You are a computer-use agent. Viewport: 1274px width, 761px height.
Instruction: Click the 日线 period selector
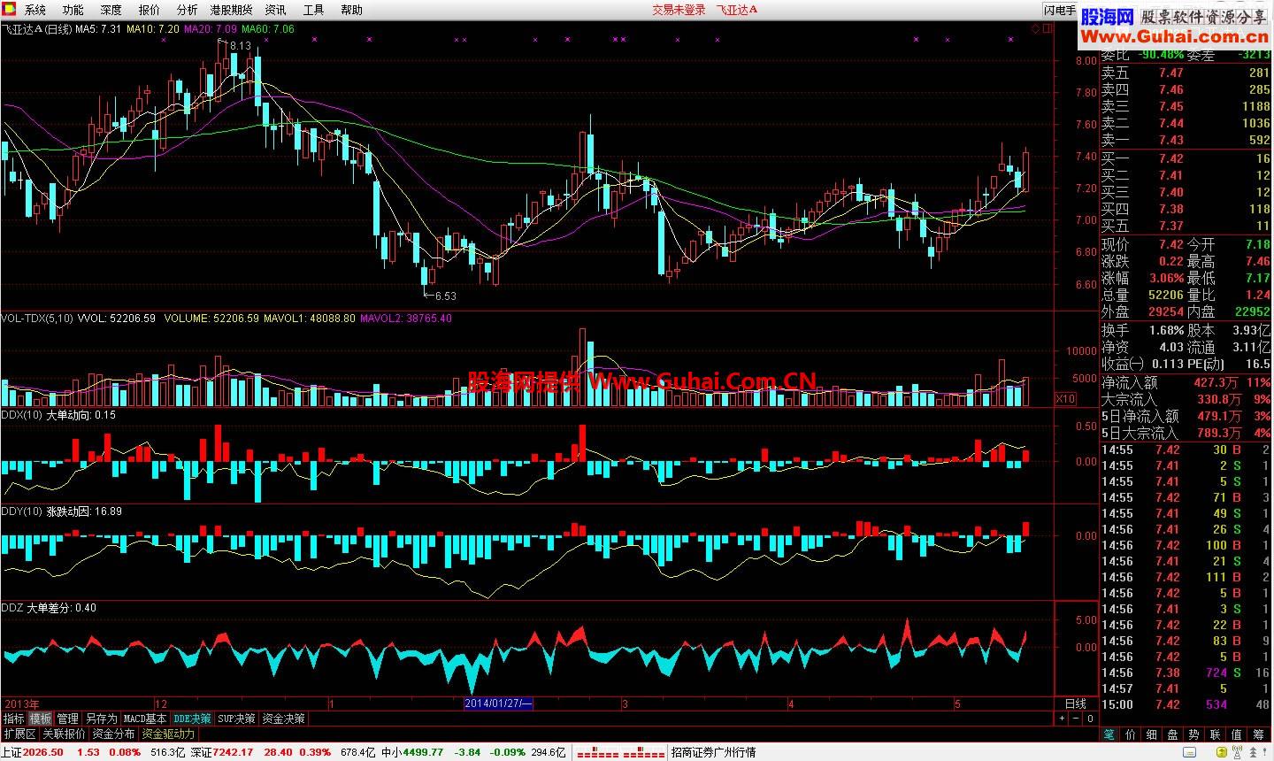[1075, 703]
